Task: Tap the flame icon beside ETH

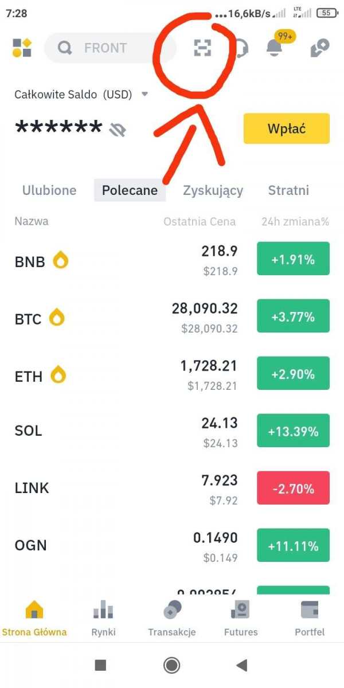Action: click(58, 376)
